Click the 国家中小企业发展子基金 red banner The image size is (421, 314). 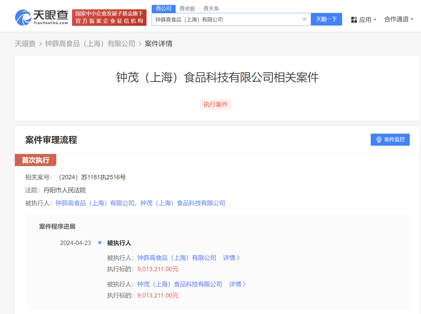tap(109, 18)
